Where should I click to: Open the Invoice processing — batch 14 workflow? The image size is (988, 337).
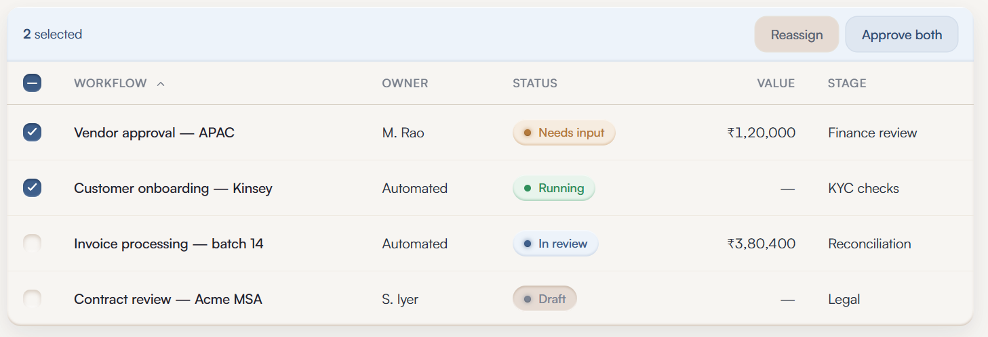click(x=169, y=244)
